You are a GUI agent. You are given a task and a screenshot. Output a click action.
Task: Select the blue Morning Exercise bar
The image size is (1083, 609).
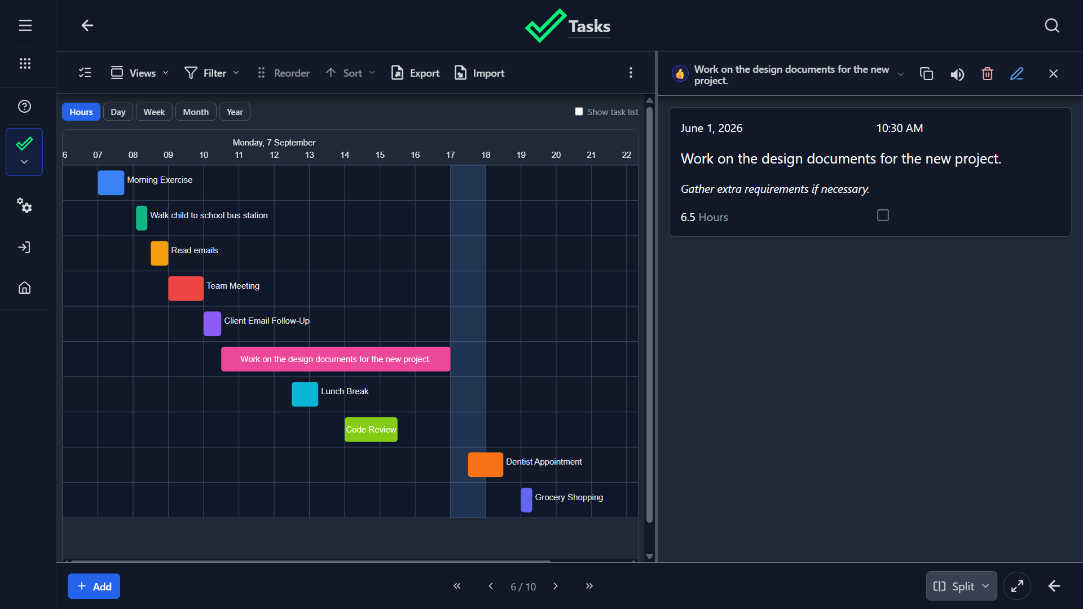(111, 183)
